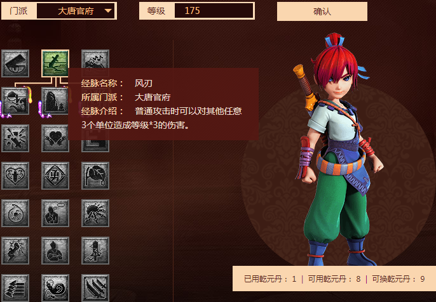Screen dimensions: 436x302
Task: Select the fist with burst impact icon
Action: [x=15, y=251]
